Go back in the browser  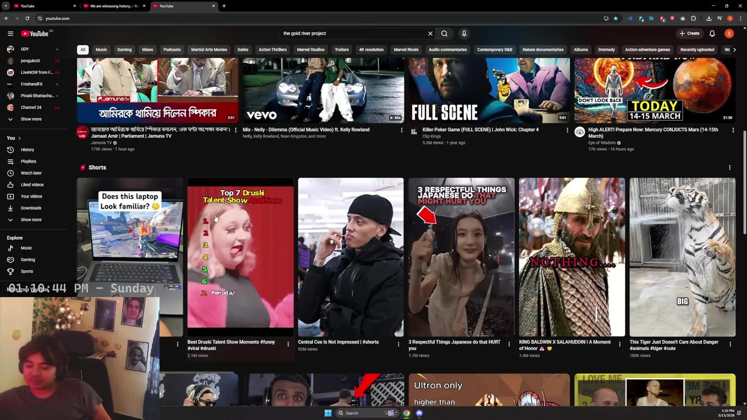(6, 18)
